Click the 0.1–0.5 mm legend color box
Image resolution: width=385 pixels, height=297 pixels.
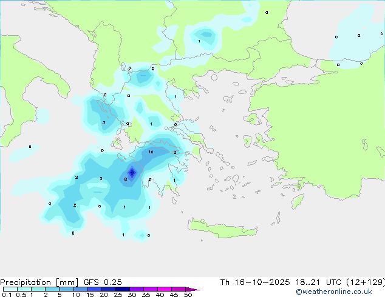(x=10, y=289)
